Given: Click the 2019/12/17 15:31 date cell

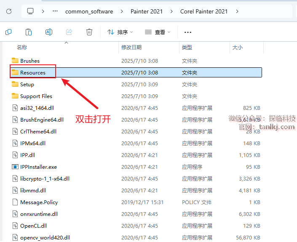Looking at the screenshot, I should (x=142, y=202).
